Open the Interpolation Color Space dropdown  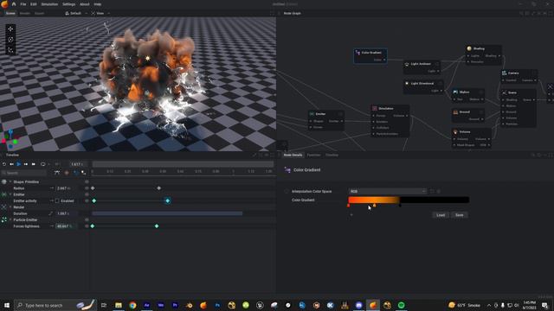[388, 191]
